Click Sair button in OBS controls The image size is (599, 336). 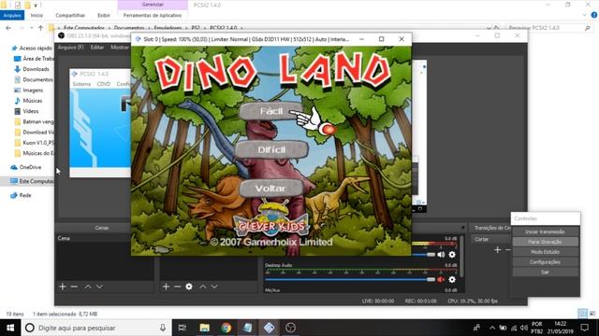point(545,272)
